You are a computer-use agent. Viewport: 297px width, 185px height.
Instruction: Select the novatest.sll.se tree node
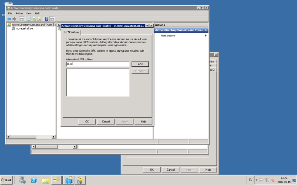(24, 29)
